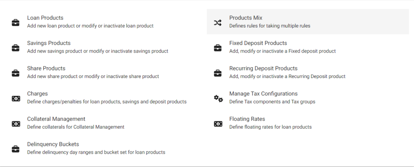Select Fixed Deposit Products heading
Image resolution: width=414 pixels, height=167 pixels.
(x=258, y=43)
